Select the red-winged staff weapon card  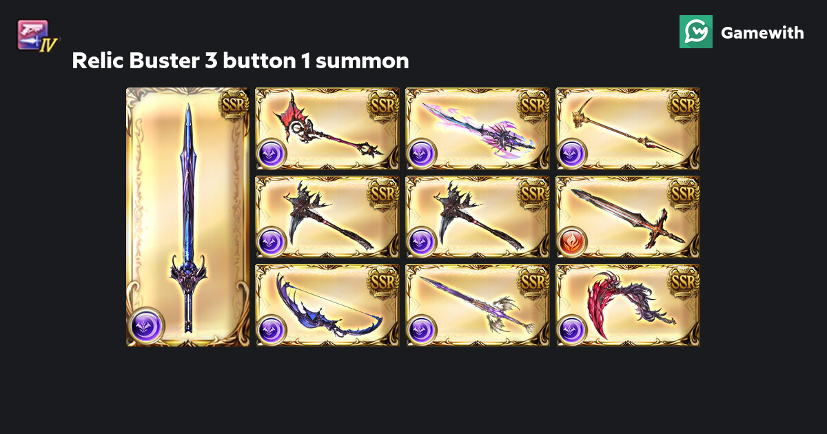coord(327,129)
